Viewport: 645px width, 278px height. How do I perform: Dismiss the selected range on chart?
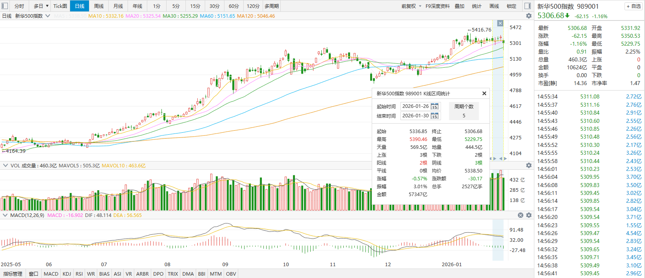click(x=500, y=23)
